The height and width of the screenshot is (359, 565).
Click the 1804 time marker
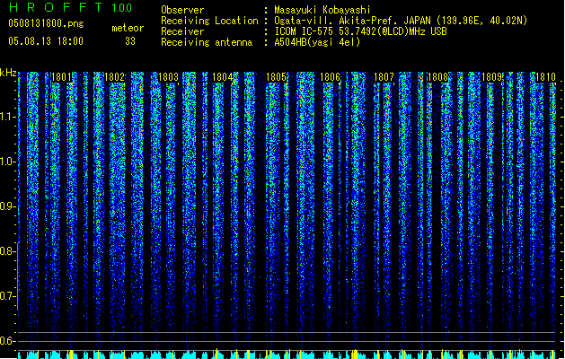(223, 77)
